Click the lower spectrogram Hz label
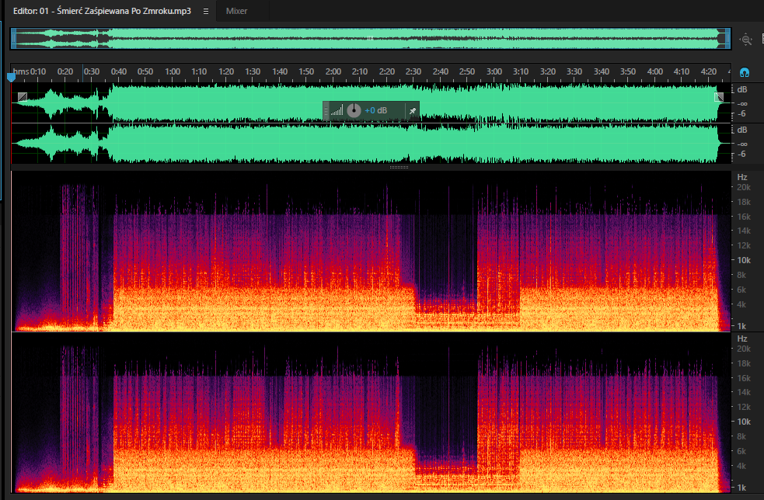This screenshot has height=500, width=764. [x=742, y=339]
